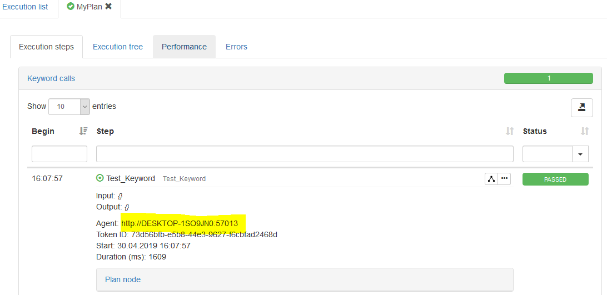Switch to the Execution steps tab
The image size is (607, 295).
click(x=47, y=47)
